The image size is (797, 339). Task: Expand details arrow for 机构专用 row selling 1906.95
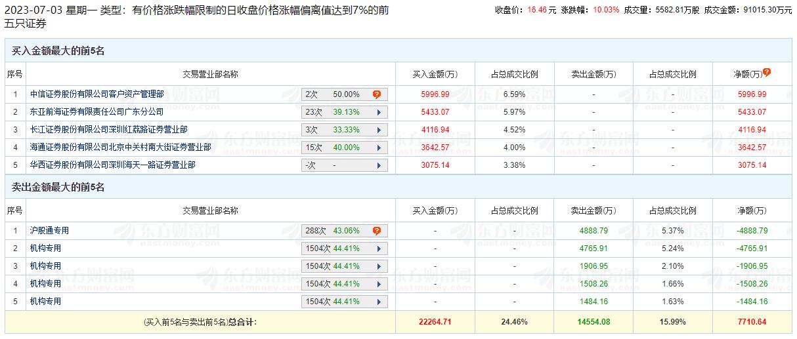(x=379, y=266)
